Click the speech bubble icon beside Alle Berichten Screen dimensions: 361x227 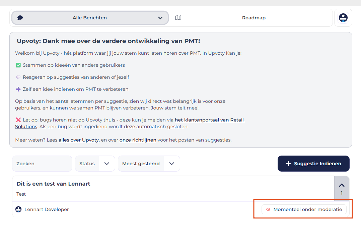click(x=20, y=18)
